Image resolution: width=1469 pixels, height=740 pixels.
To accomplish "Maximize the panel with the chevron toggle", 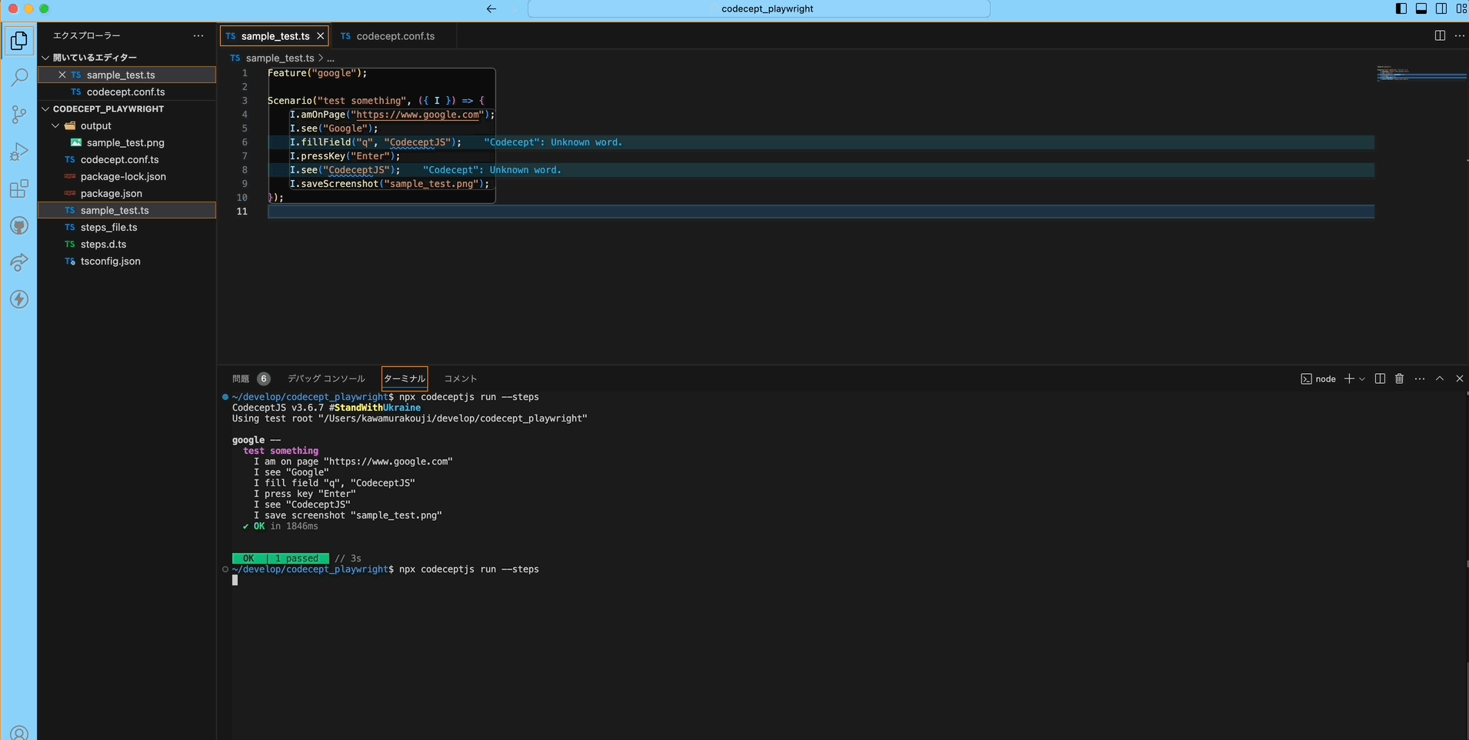I will pos(1439,378).
